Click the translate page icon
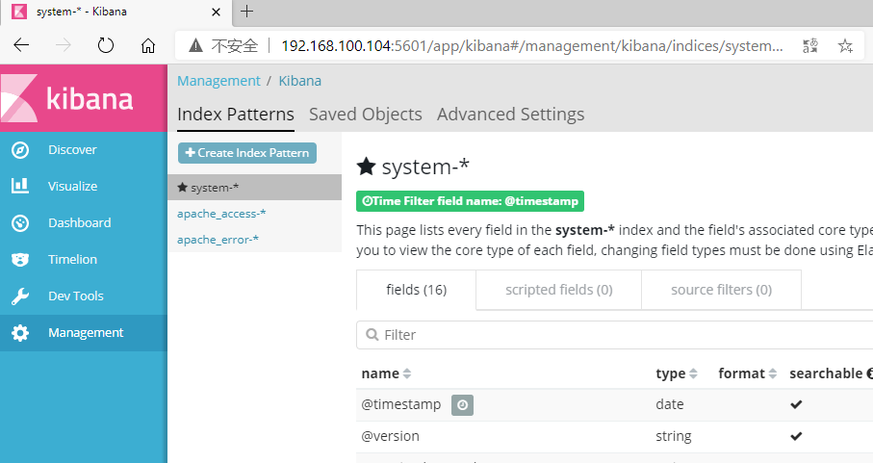Screen dimensions: 873x463 coord(810,45)
